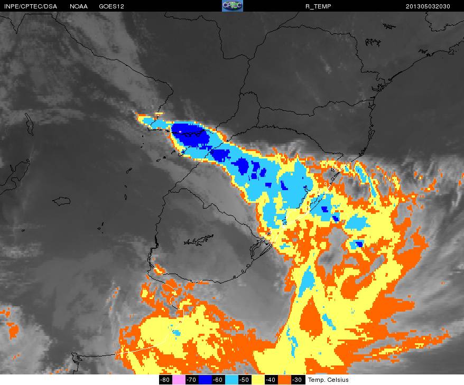
Task: Click the 201305032030 timestamp
Action: point(428,6)
